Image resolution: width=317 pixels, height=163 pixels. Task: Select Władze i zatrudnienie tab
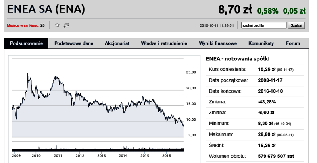click(x=164, y=43)
